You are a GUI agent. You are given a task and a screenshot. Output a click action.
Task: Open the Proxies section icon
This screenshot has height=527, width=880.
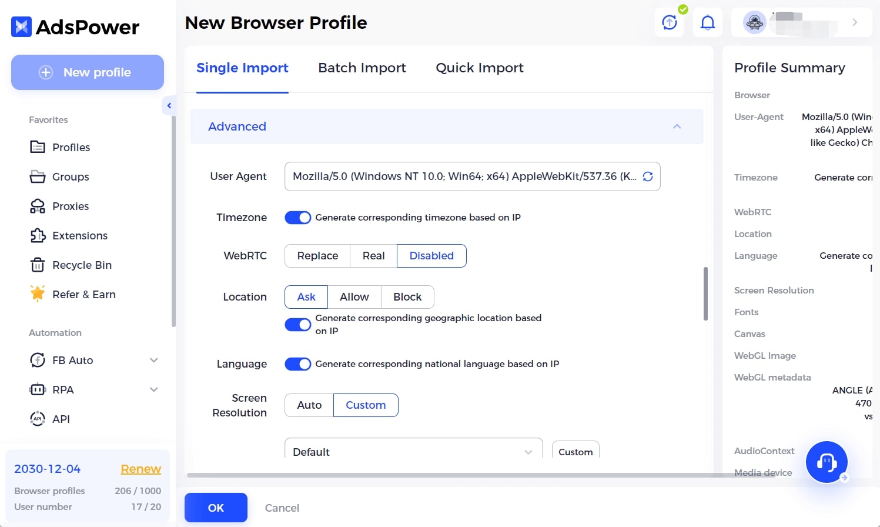[x=38, y=206]
